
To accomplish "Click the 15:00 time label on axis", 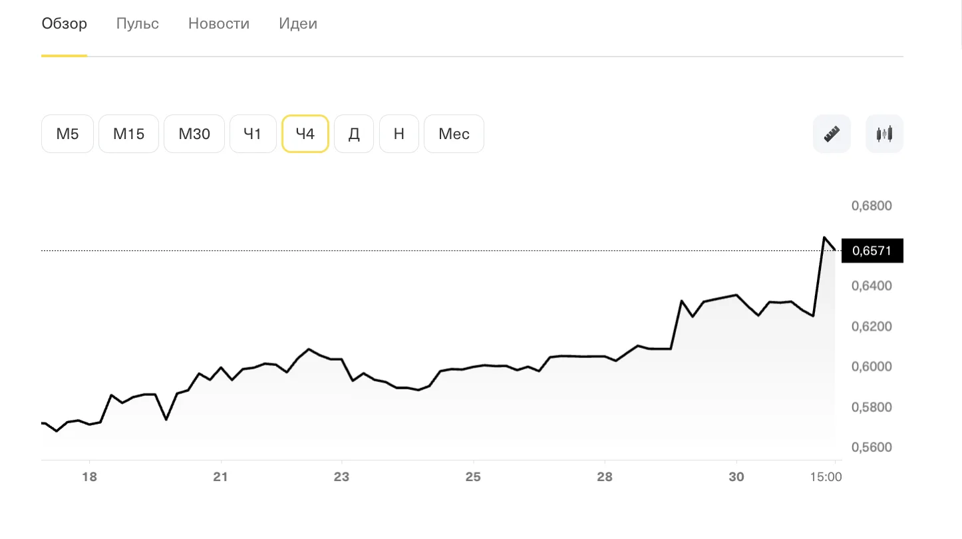I will tap(826, 477).
